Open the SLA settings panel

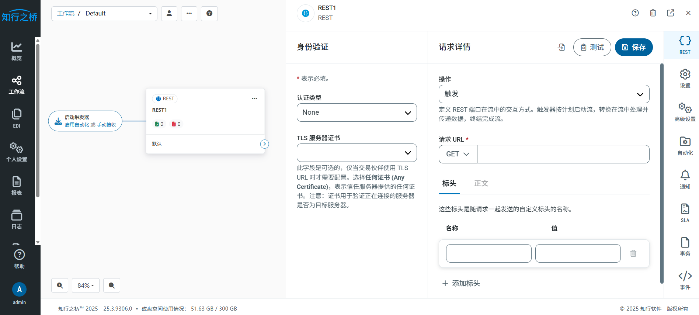pyautogui.click(x=685, y=213)
